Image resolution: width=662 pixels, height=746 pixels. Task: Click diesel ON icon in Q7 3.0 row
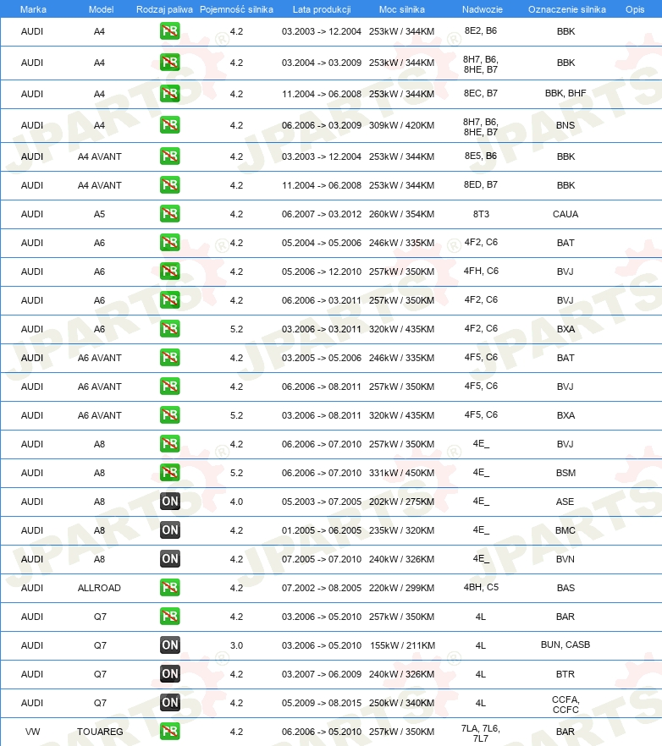pos(170,645)
